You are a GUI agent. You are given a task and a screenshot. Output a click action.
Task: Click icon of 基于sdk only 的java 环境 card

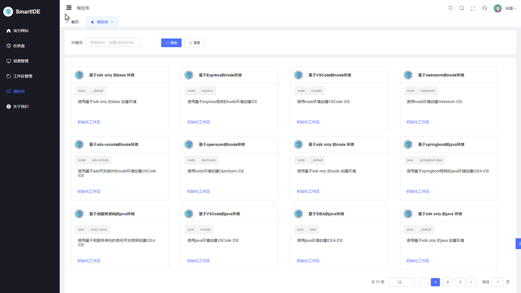[x=408, y=214]
